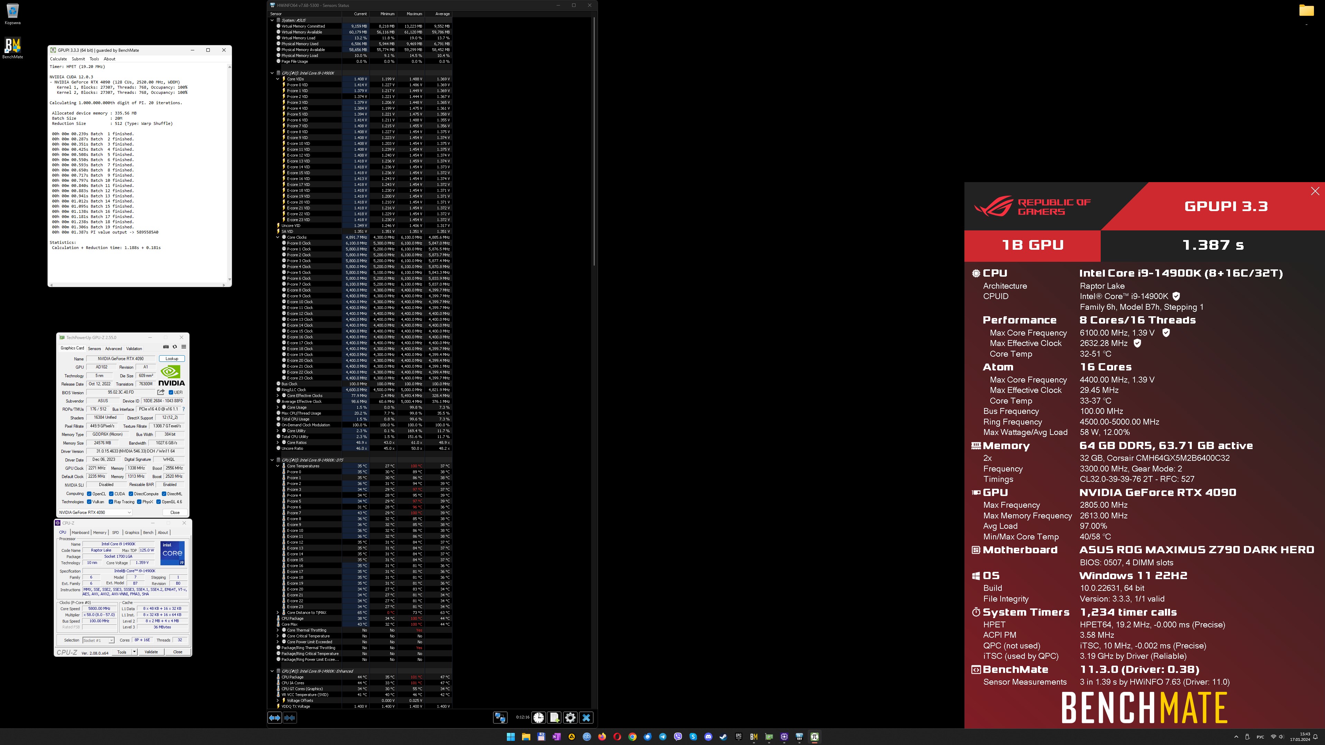Image resolution: width=1325 pixels, height=745 pixels.
Task: Click the Windows Start button
Action: [511, 737]
